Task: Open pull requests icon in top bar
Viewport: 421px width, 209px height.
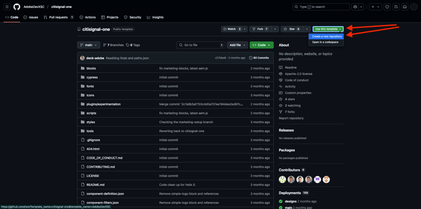Action: [x=396, y=7]
